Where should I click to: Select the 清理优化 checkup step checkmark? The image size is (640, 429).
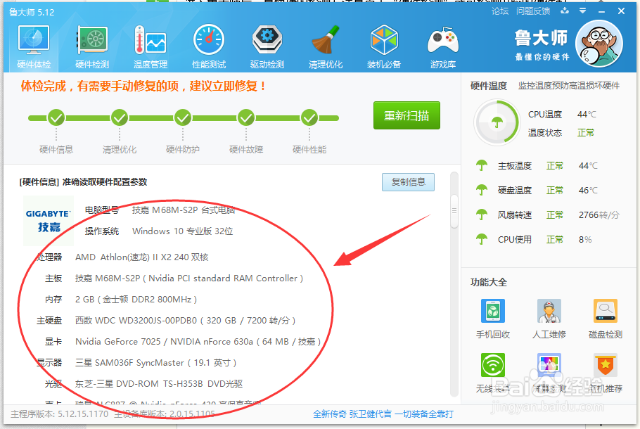point(120,118)
